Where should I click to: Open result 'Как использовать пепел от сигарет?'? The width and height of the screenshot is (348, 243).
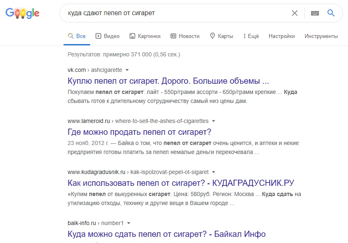pyautogui.click(x=181, y=183)
